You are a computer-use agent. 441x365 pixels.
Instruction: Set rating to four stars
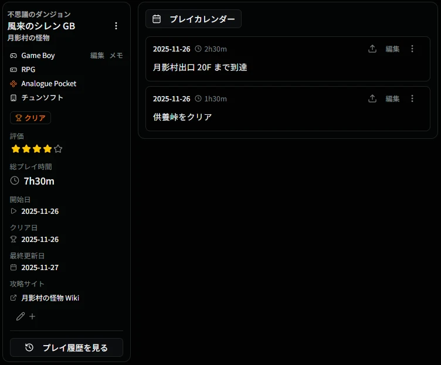[48, 149]
